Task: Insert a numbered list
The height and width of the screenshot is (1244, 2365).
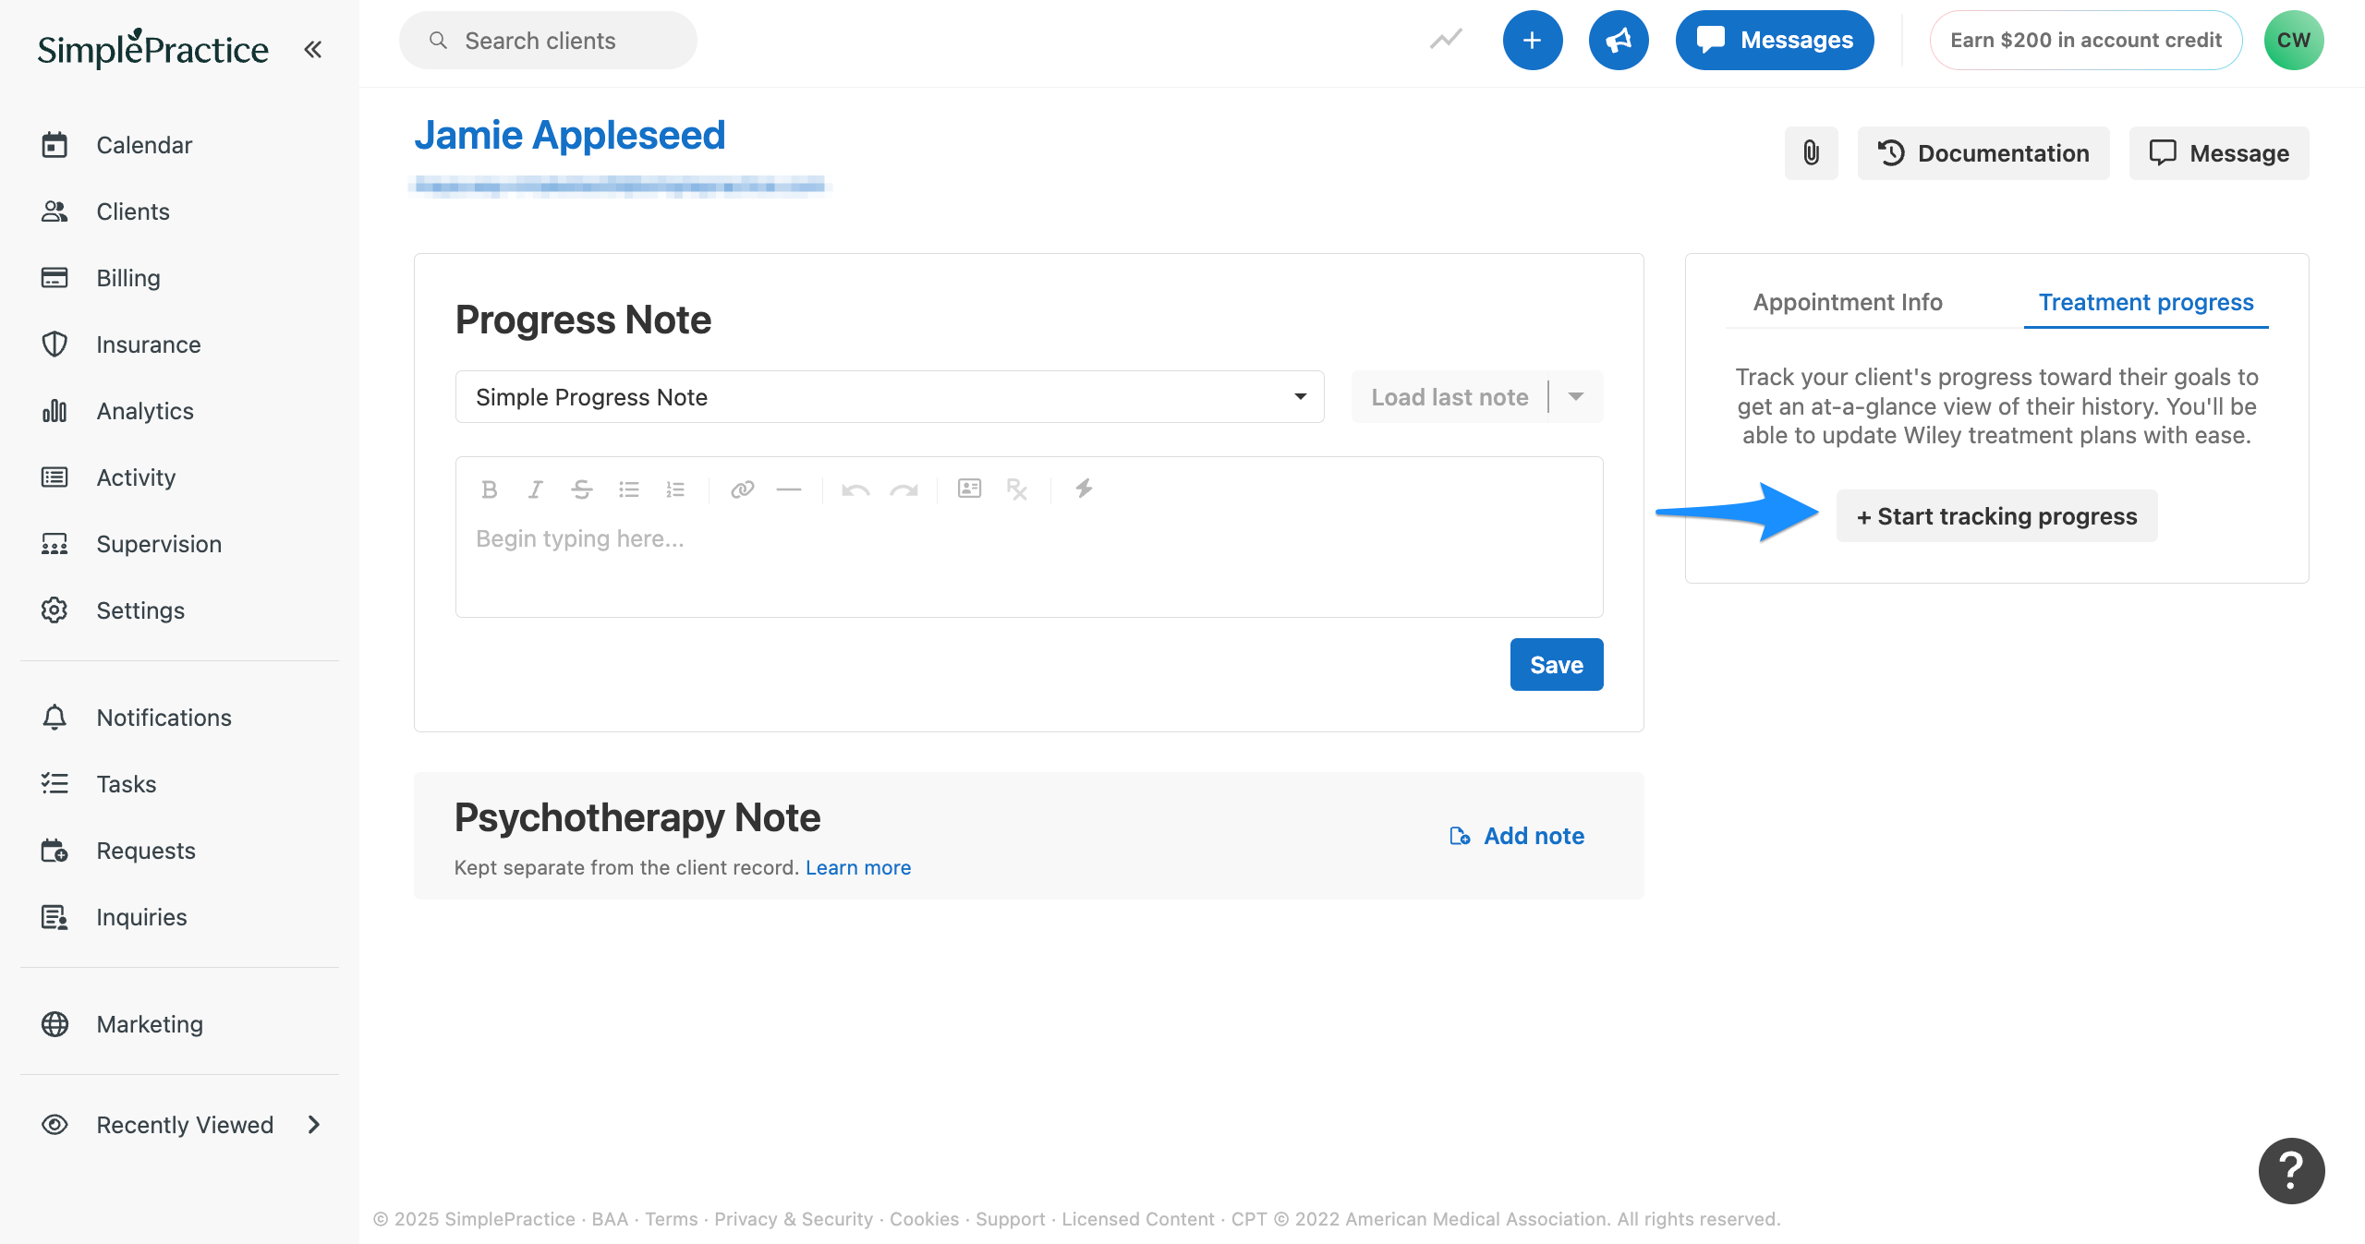Action: pos(675,489)
